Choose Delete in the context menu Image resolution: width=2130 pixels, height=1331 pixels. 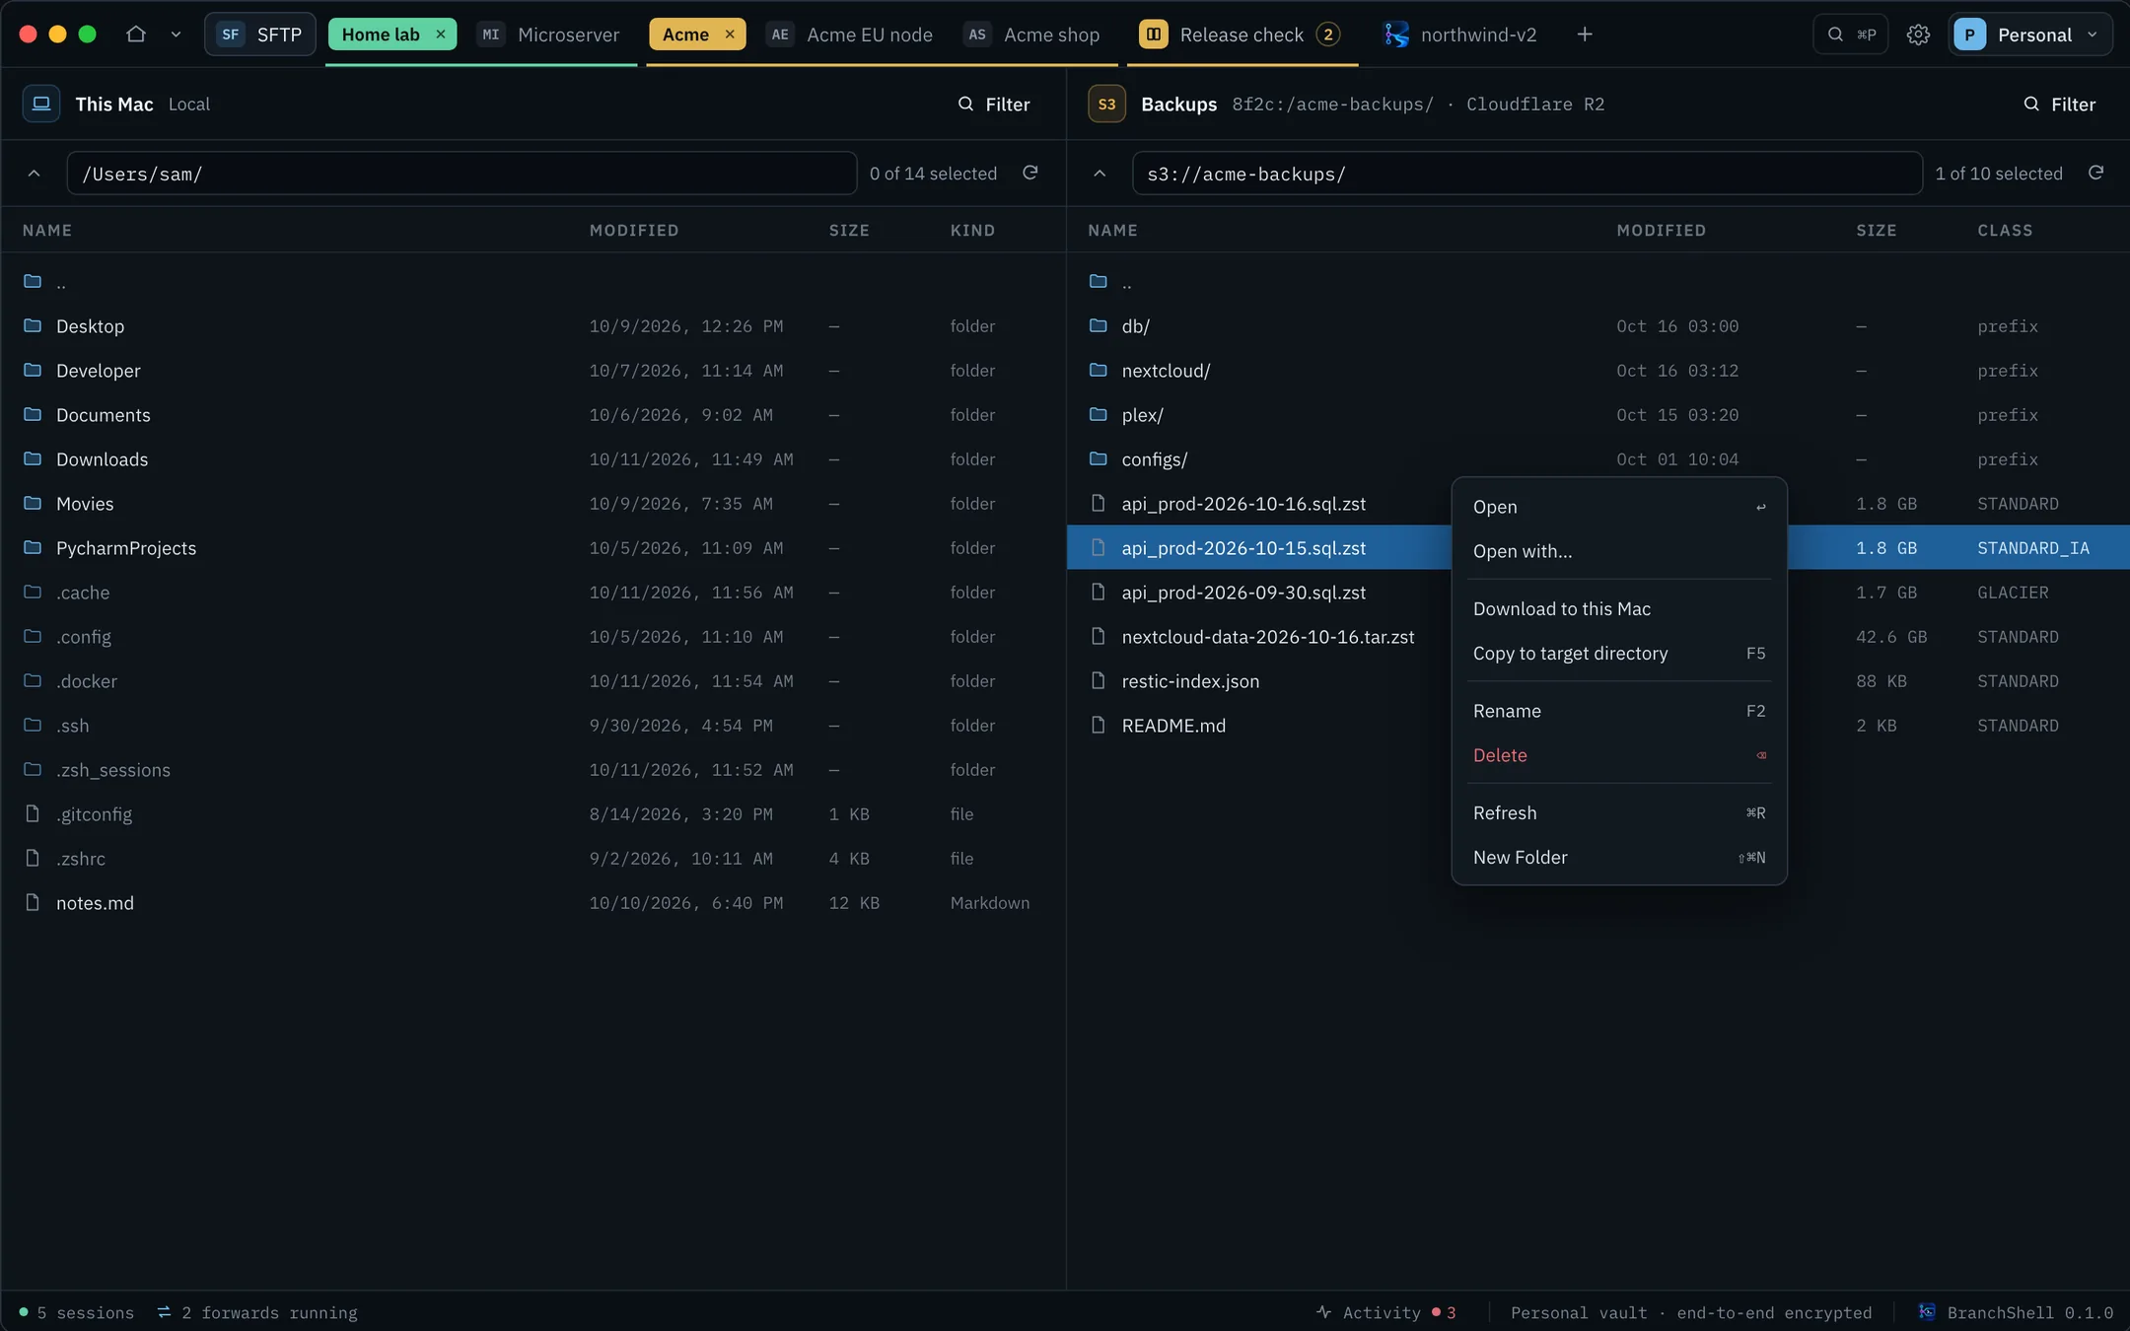(1619, 755)
